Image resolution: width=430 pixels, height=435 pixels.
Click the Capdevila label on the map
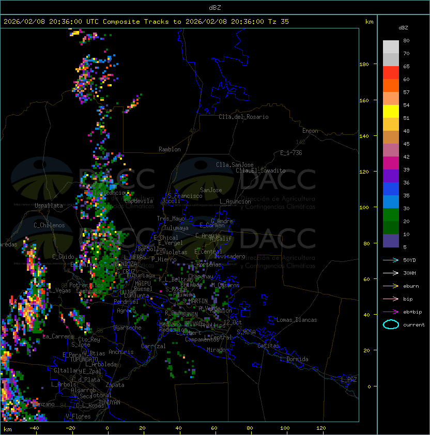(139, 201)
